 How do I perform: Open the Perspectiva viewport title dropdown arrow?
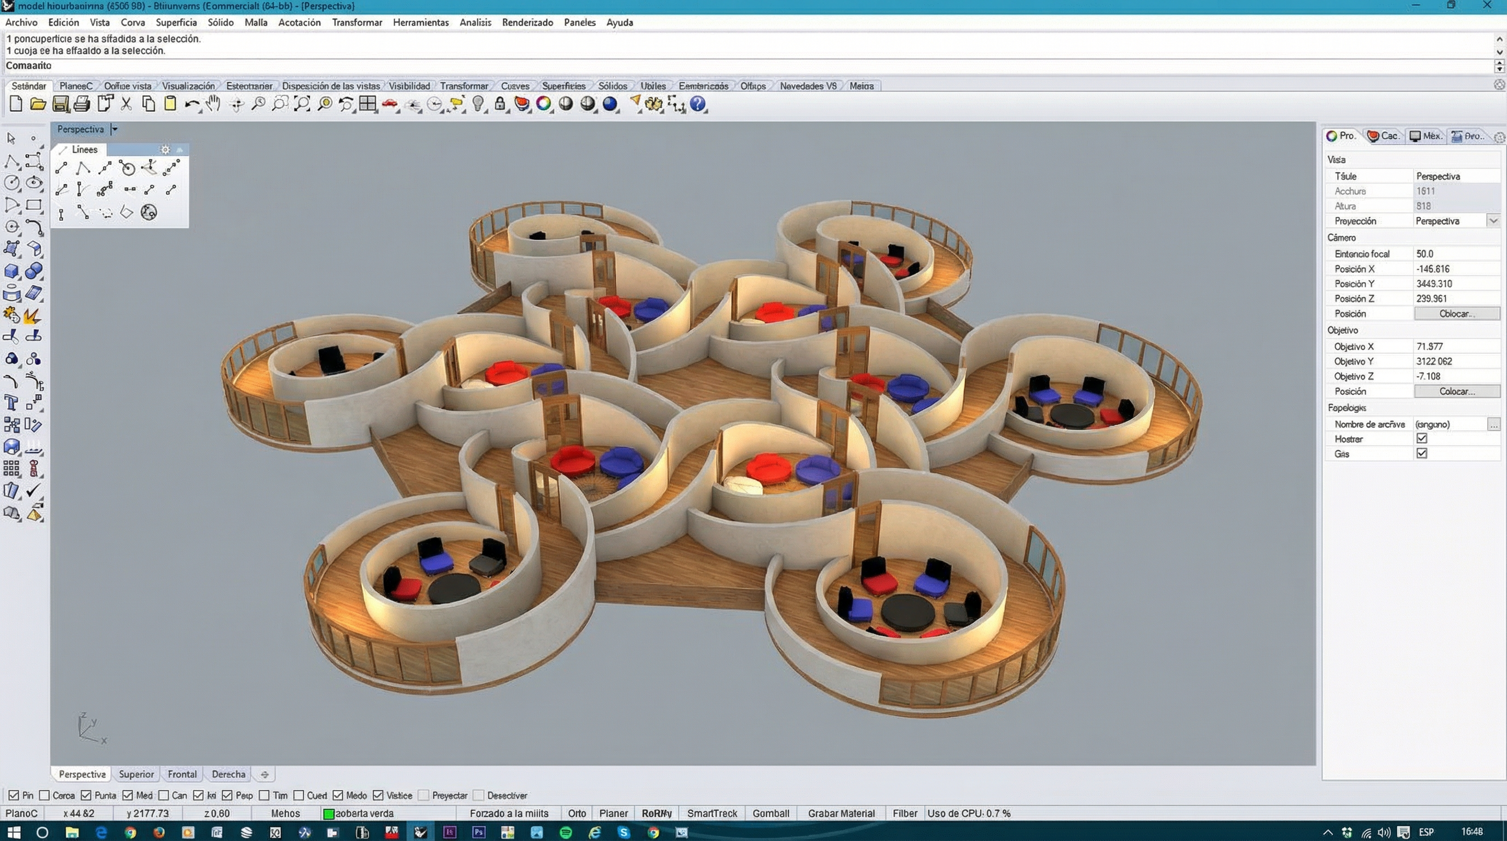114,129
